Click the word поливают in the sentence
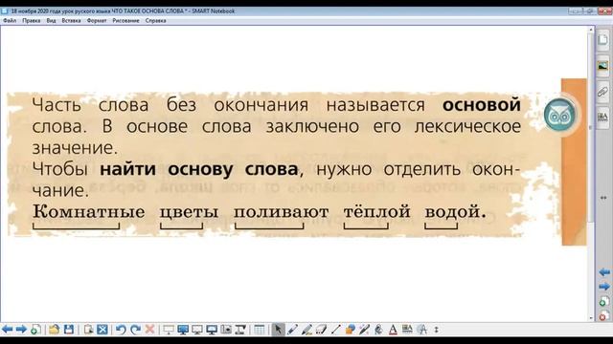This screenshot has height=344, width=613. [x=281, y=212]
